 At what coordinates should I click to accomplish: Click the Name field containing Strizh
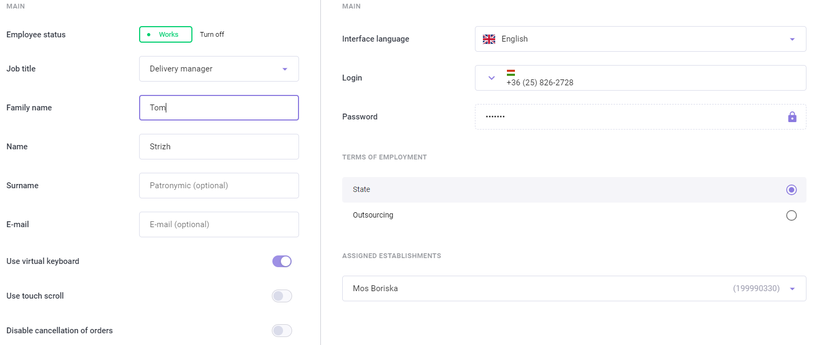(219, 147)
